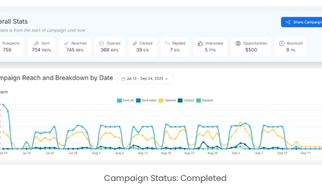Click the calendar icon in date picker
322x193 pixels.
point(123,79)
